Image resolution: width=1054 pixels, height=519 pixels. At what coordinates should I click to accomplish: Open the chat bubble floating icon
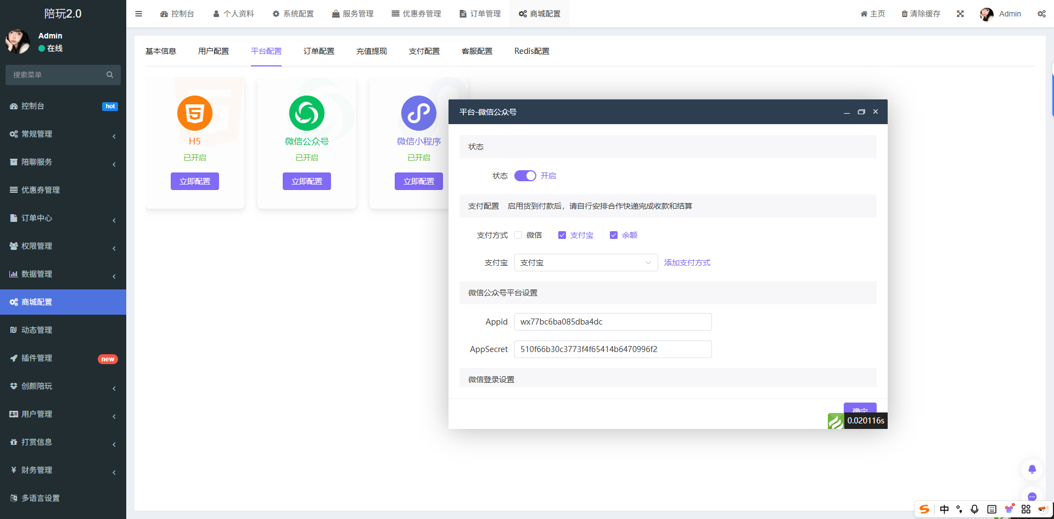coord(1032,496)
